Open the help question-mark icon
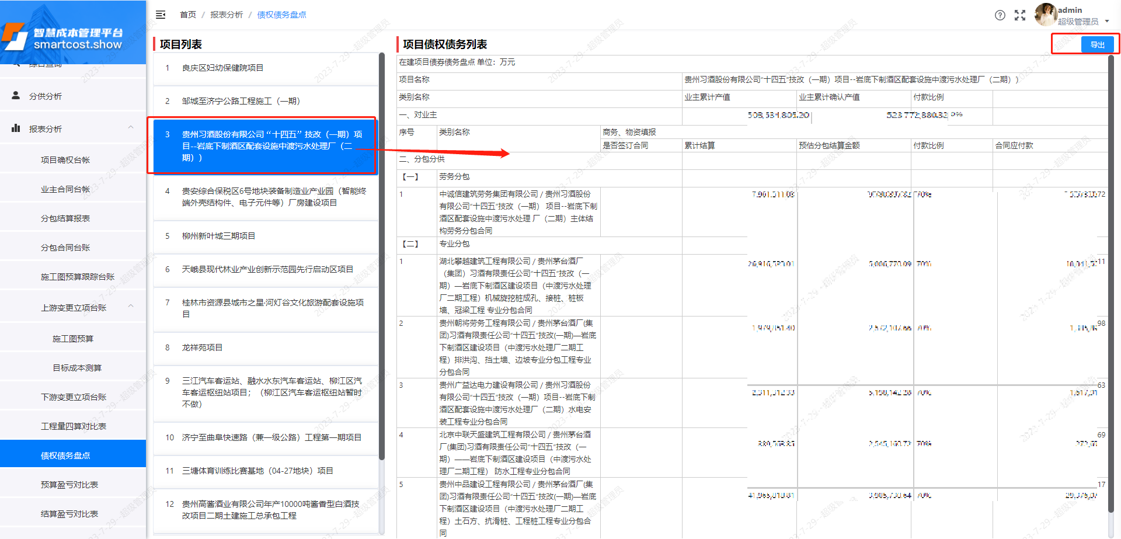This screenshot has width=1121, height=539. point(1000,16)
